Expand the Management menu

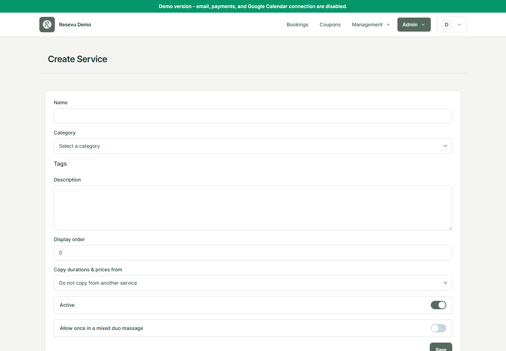point(371,25)
